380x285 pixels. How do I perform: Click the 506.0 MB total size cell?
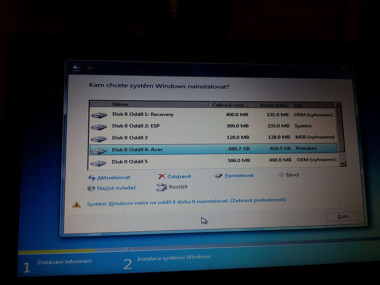239,160
